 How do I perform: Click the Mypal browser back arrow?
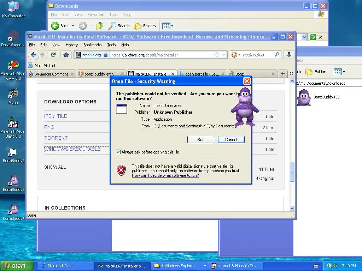(34, 55)
